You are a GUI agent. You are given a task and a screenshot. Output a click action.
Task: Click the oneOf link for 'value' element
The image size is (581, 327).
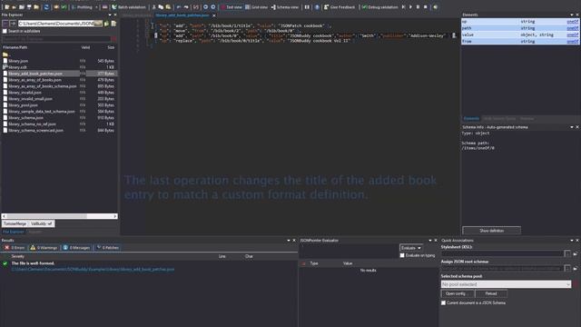tap(573, 35)
